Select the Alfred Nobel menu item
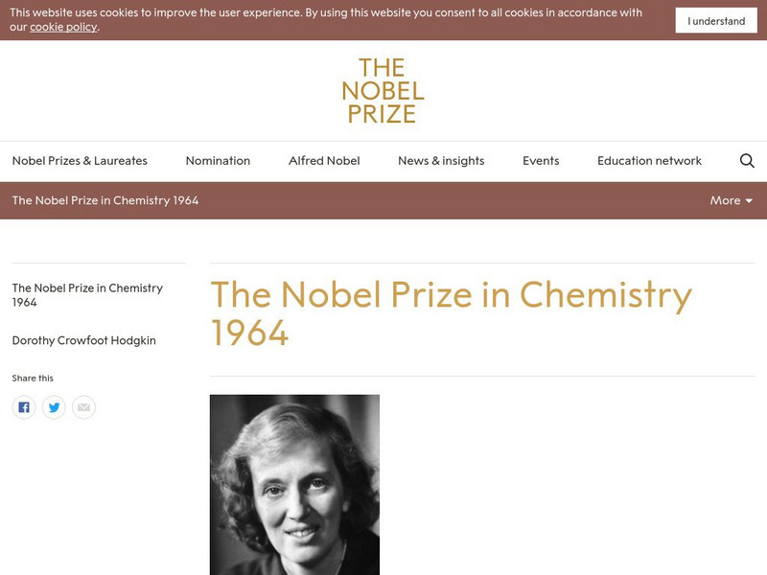 (x=324, y=160)
